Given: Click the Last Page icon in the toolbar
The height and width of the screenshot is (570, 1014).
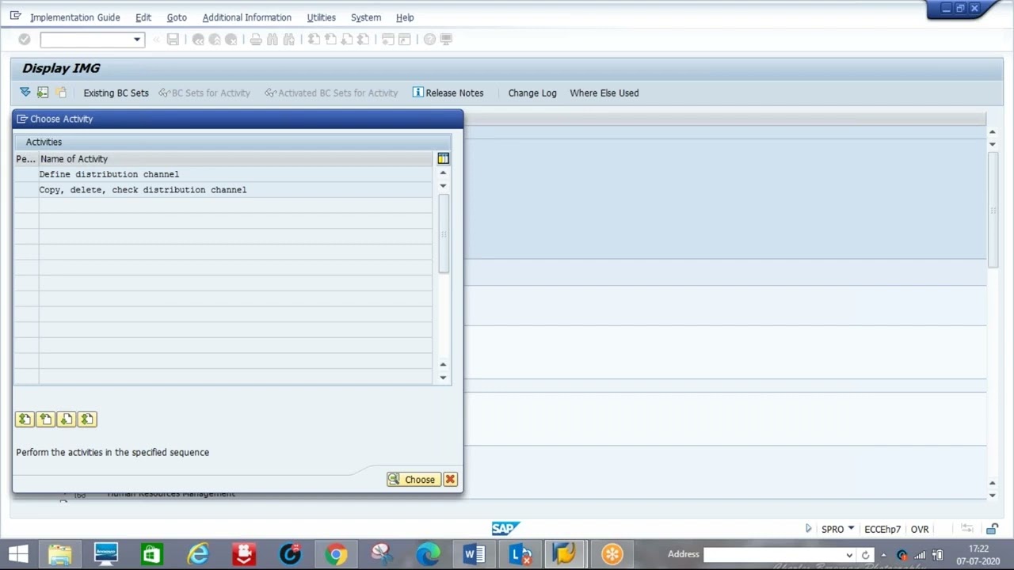Looking at the screenshot, I should pos(364,40).
